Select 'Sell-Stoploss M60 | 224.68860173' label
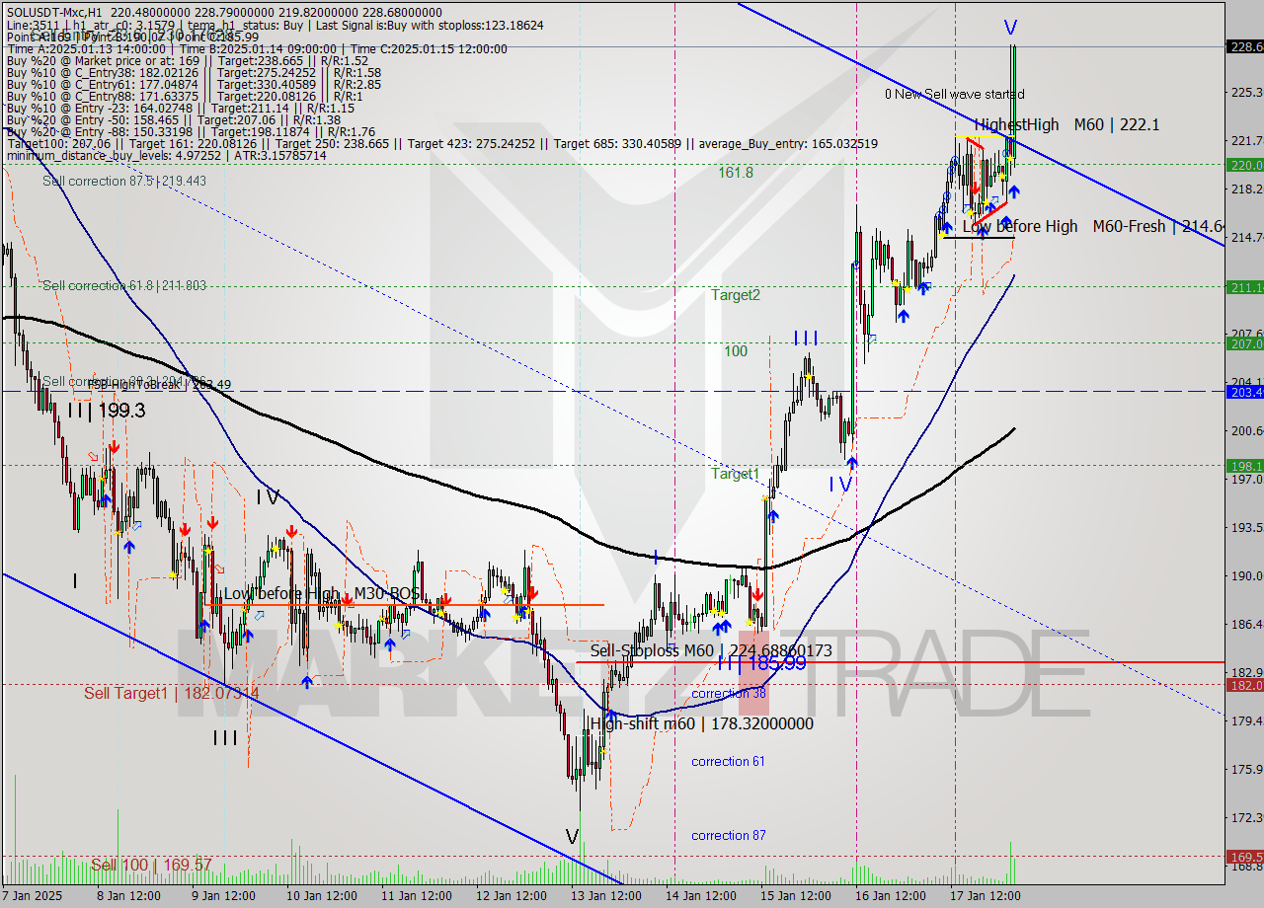 click(x=711, y=650)
